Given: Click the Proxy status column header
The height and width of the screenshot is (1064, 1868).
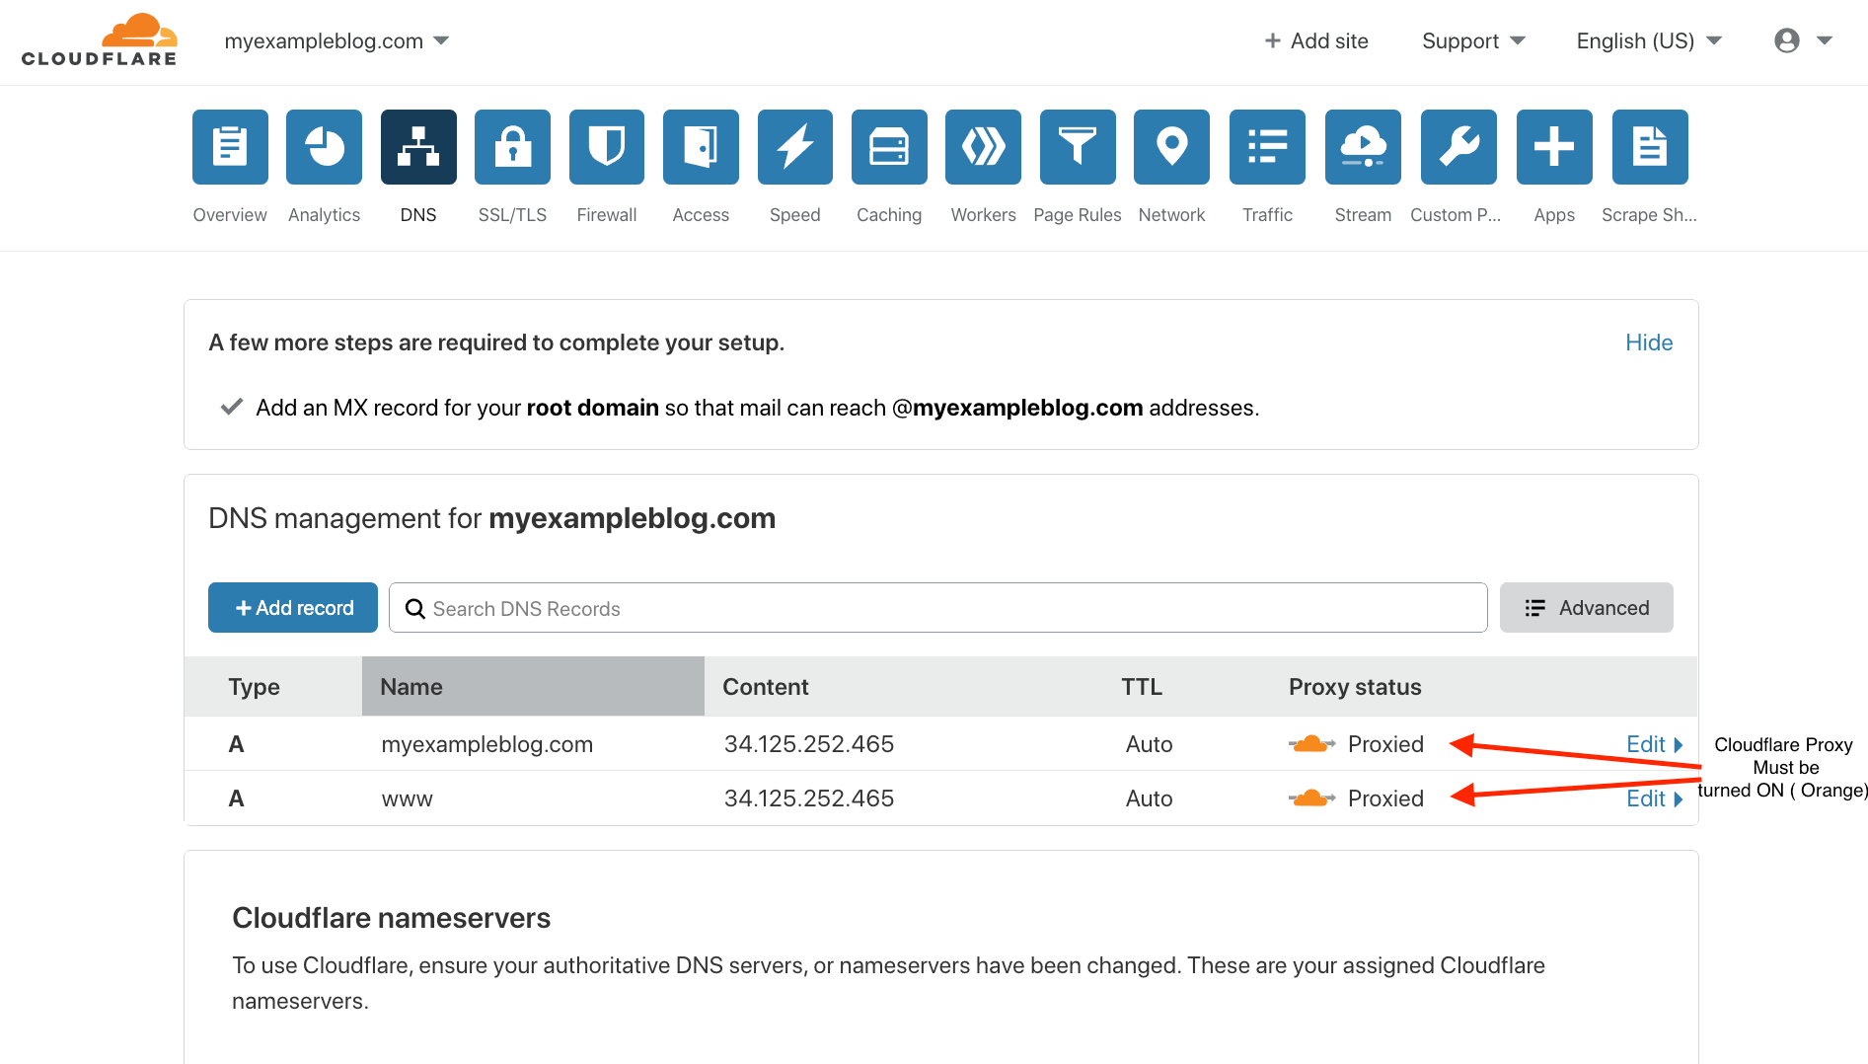Looking at the screenshot, I should coord(1355,687).
